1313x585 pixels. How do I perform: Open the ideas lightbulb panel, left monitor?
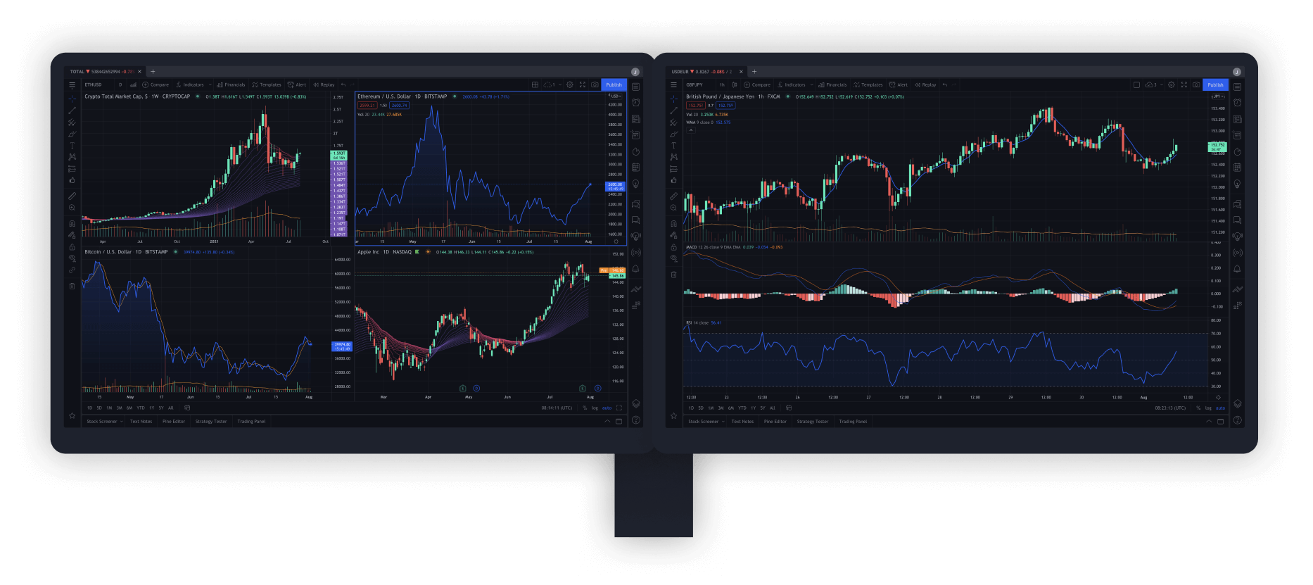pyautogui.click(x=636, y=184)
